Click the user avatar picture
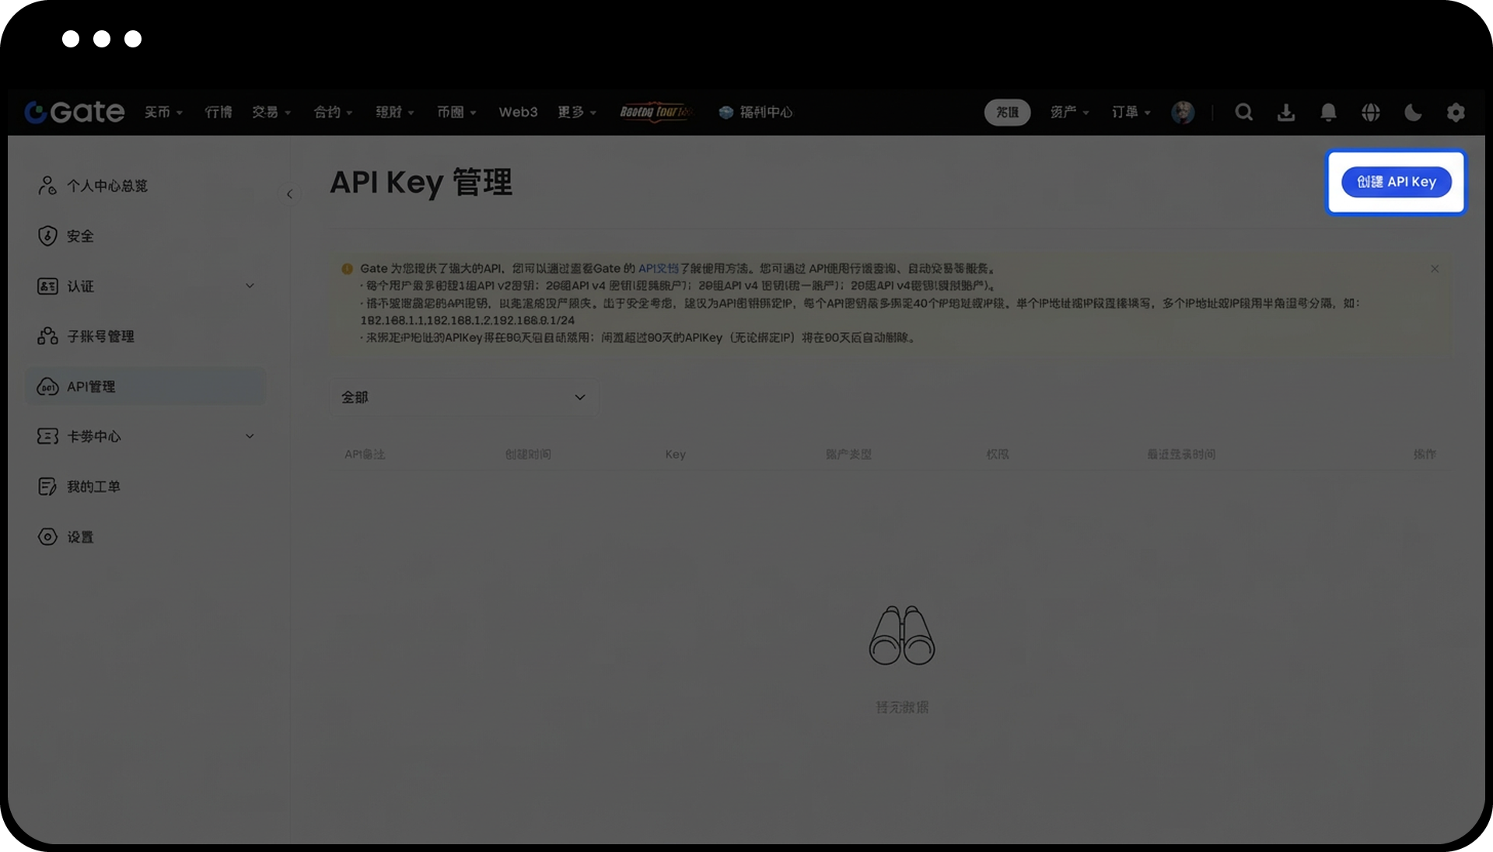1493x852 pixels. point(1183,112)
